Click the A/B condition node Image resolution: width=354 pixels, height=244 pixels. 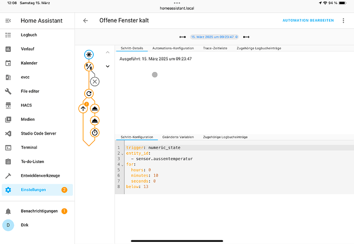89,67
